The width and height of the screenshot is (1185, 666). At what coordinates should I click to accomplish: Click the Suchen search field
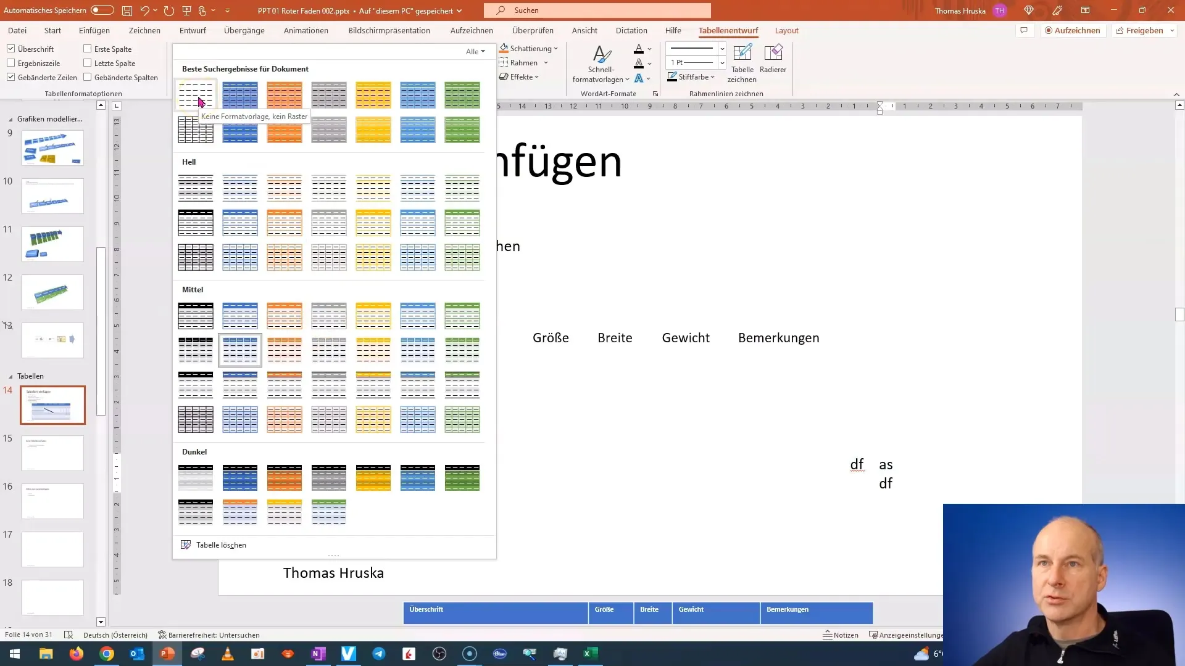click(597, 10)
